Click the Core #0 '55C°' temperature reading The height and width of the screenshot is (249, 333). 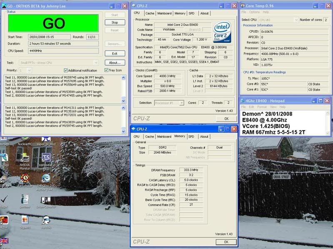pyautogui.click(x=283, y=84)
